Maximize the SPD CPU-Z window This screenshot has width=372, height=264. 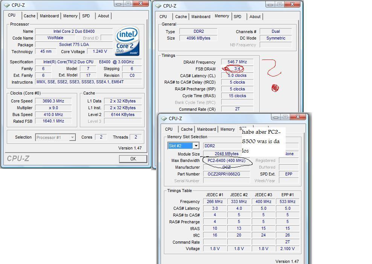click(x=285, y=117)
